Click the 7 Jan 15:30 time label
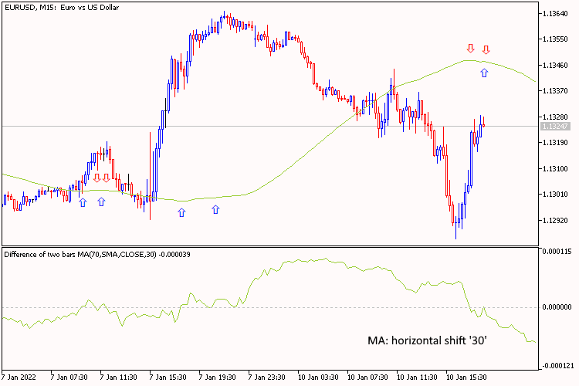The height and width of the screenshot is (386, 579). pos(168,378)
